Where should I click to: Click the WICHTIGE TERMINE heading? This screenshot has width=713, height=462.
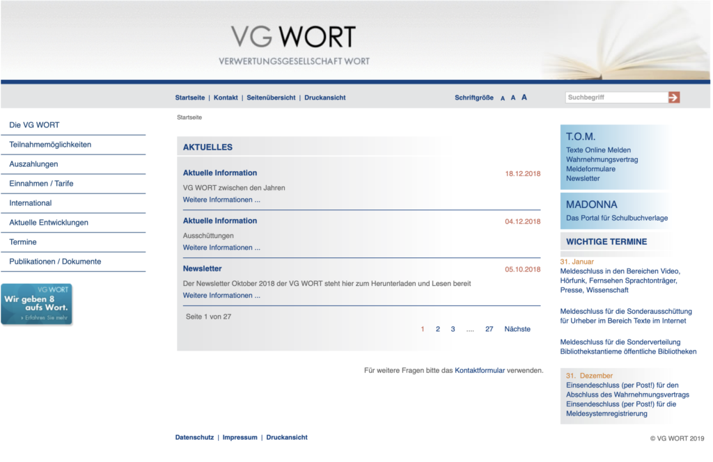(606, 241)
